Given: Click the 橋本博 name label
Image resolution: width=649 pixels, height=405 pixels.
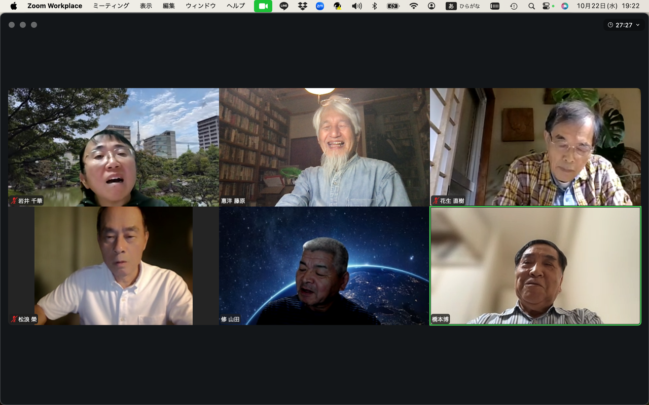Looking at the screenshot, I should tap(441, 319).
